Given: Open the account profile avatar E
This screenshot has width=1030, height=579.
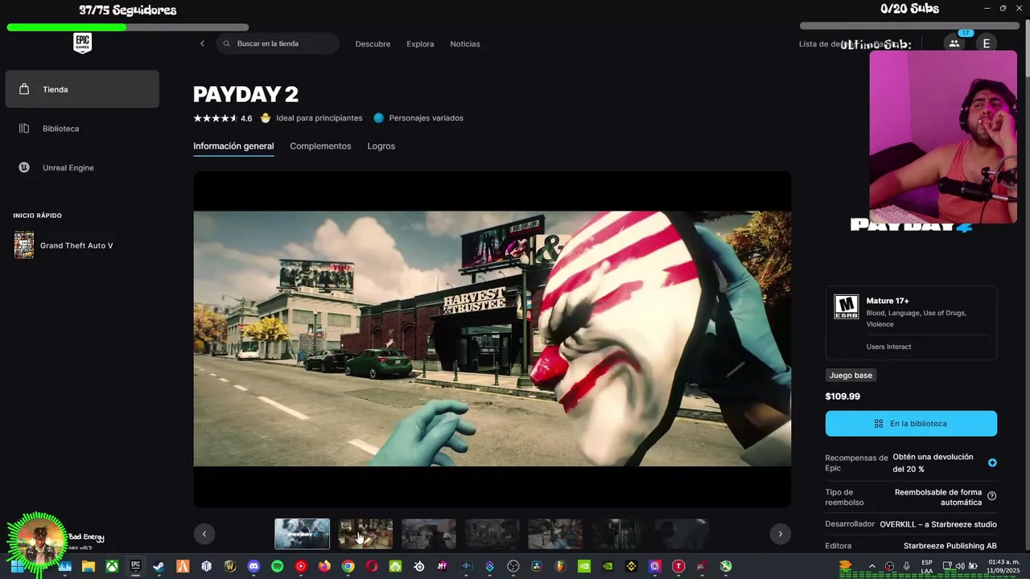Looking at the screenshot, I should pyautogui.click(x=987, y=43).
